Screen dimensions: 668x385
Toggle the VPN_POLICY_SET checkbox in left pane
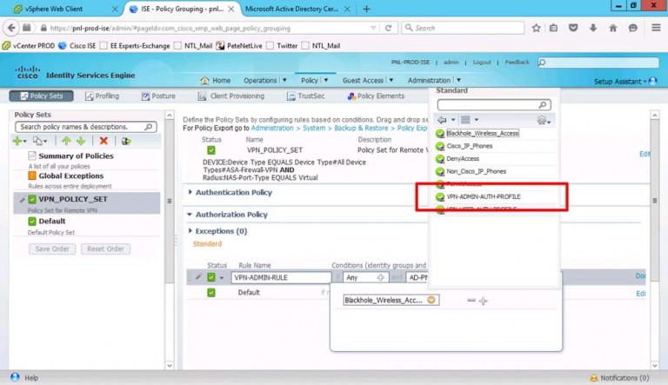(32, 199)
